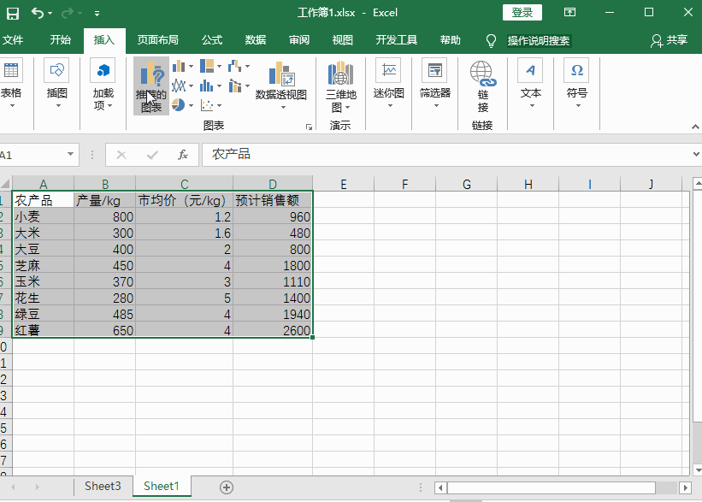
Task: Undo the last action
Action: pos(38,13)
